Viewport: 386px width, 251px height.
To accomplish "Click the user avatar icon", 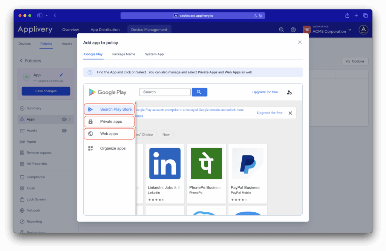I will pos(363,30).
